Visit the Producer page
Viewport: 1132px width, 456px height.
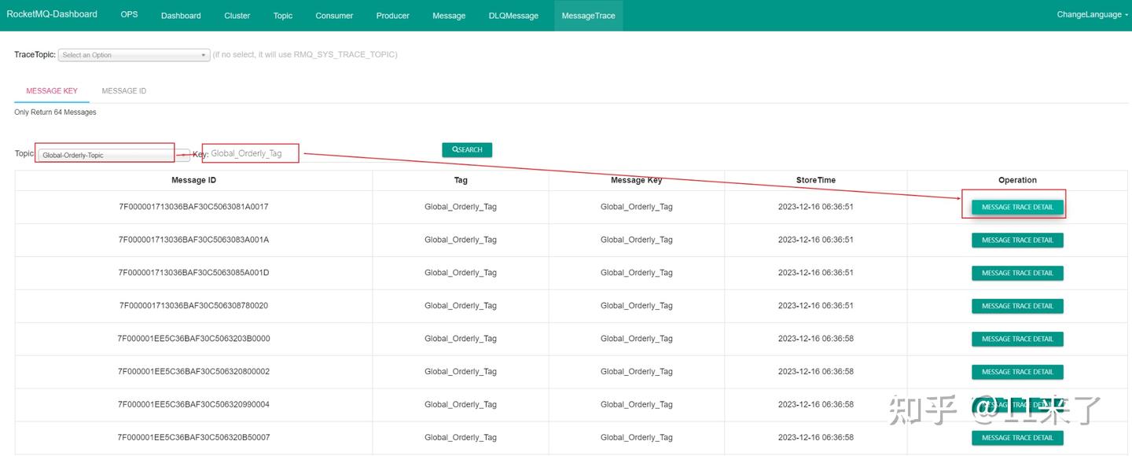pos(392,15)
